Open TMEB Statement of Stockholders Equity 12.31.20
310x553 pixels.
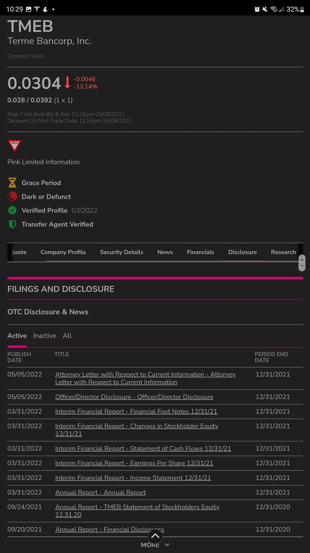tap(138, 511)
